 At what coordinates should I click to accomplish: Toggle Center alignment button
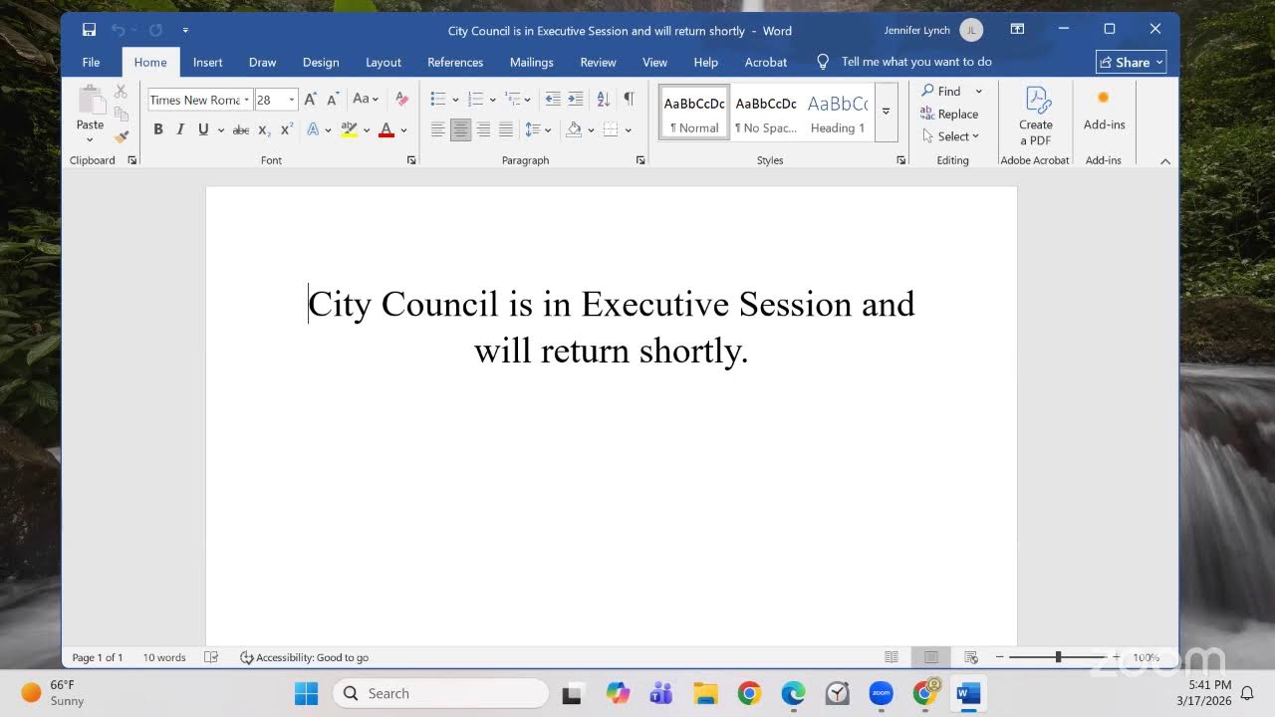pyautogui.click(x=460, y=129)
